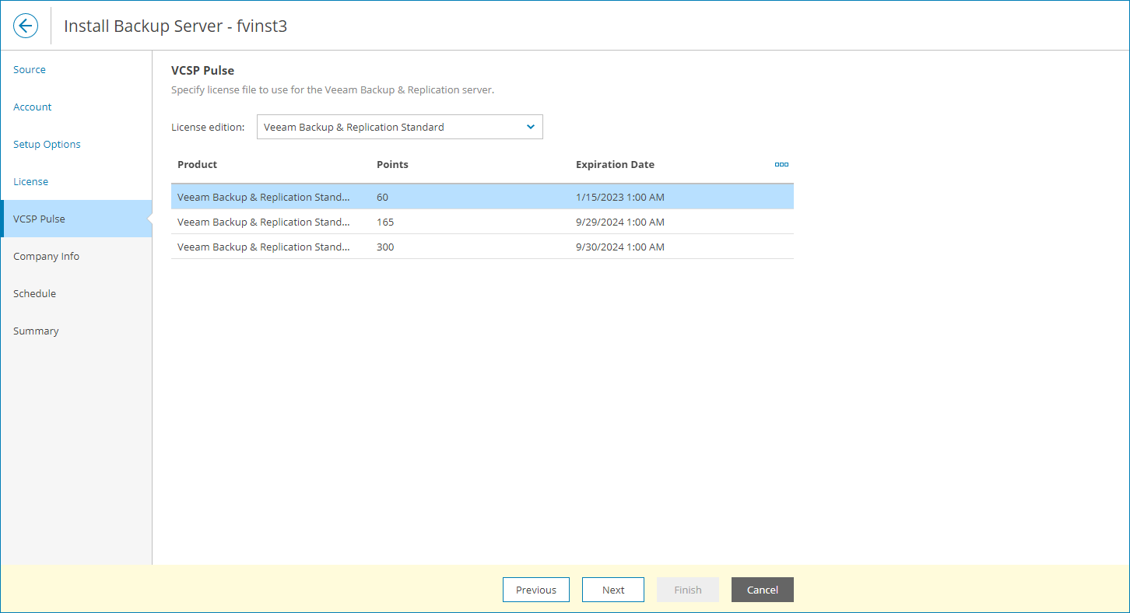The width and height of the screenshot is (1130, 613).
Task: Open the Source wizard step
Action: [x=29, y=69]
